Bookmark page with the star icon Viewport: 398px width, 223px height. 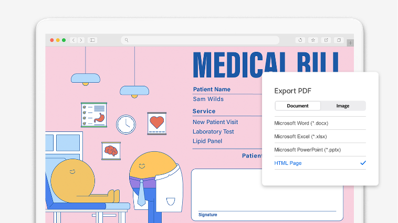313,40
